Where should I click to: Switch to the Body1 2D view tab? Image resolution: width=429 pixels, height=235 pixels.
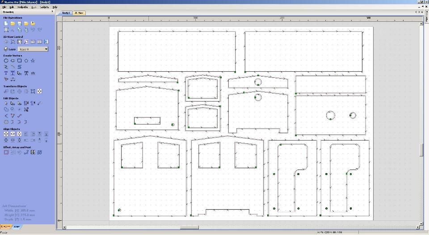(x=66, y=13)
